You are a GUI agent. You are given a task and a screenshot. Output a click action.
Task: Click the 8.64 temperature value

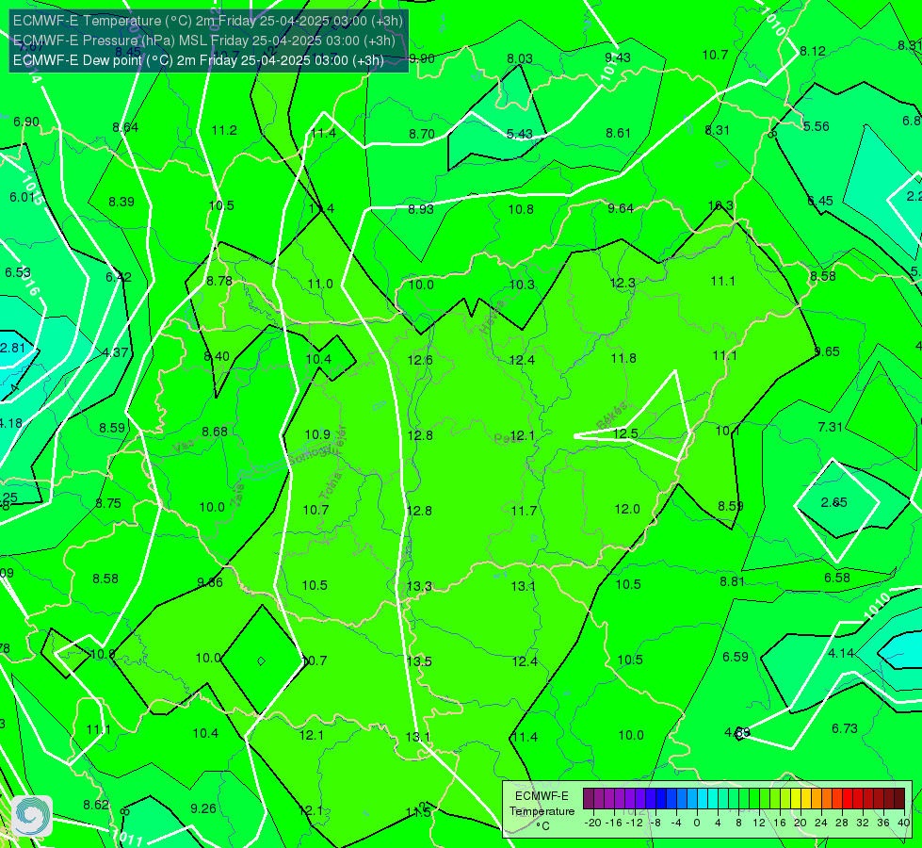(x=125, y=128)
